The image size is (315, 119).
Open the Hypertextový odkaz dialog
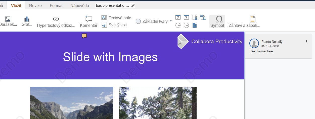56,22
